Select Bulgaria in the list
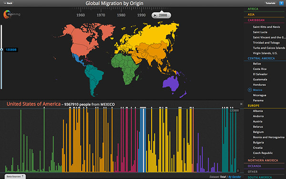 [x=258, y=142]
